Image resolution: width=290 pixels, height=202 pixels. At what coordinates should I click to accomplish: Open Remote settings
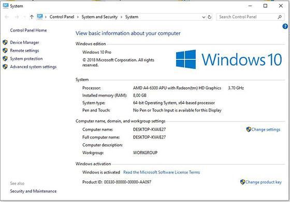[24, 51]
